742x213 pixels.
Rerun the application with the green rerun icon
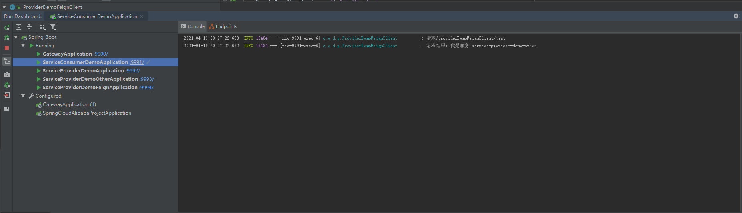[7, 27]
